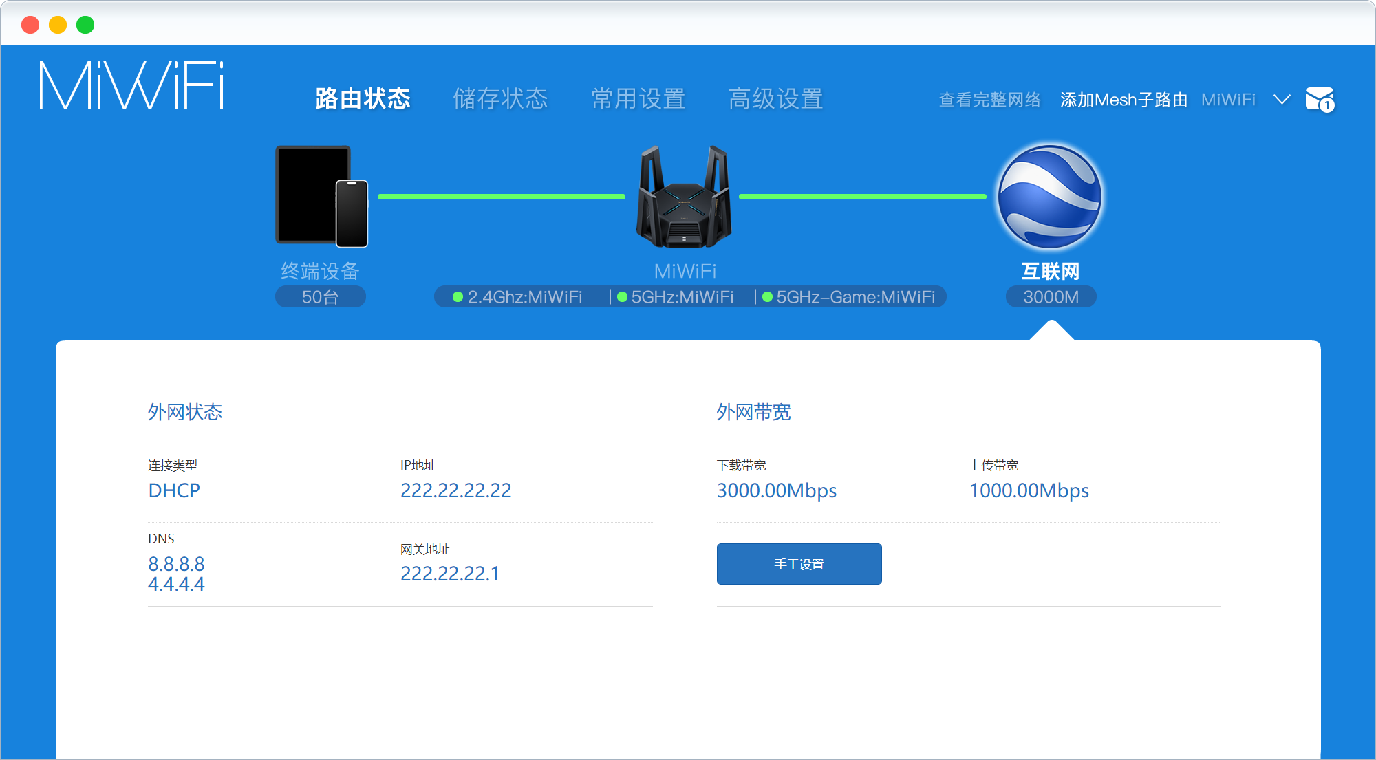Click the internet globe icon
Screen dimensions: 1376x760
1050,197
